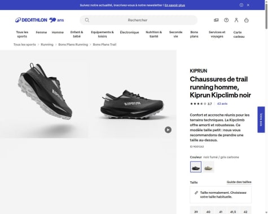Select size 41

click(x=221, y=211)
